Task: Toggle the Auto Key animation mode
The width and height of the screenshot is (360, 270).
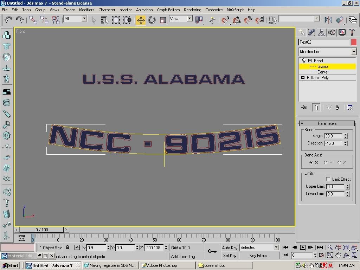Action: click(x=230, y=247)
